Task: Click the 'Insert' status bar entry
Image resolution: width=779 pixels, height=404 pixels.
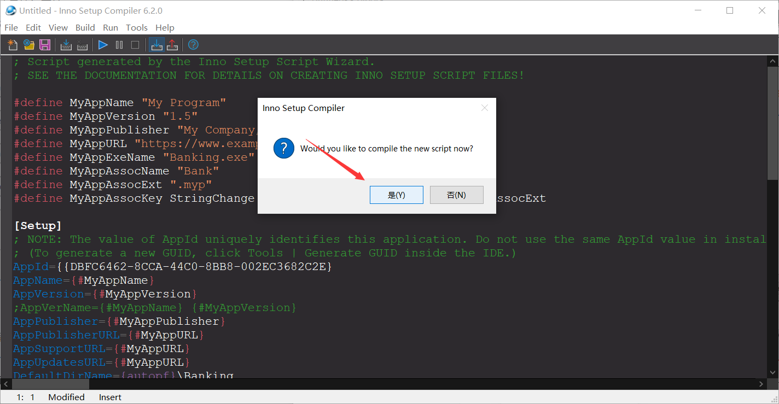Action: pyautogui.click(x=110, y=397)
